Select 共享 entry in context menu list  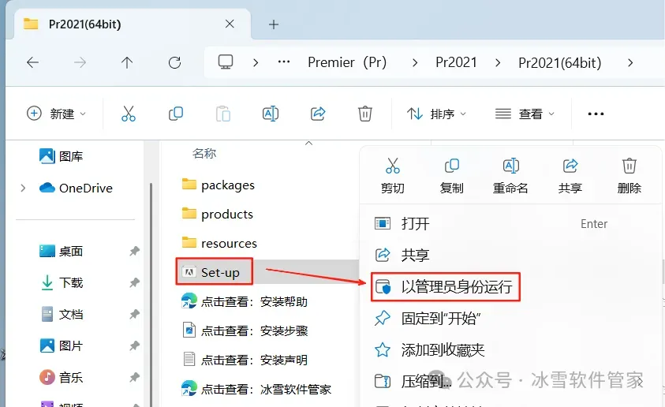(510, 255)
